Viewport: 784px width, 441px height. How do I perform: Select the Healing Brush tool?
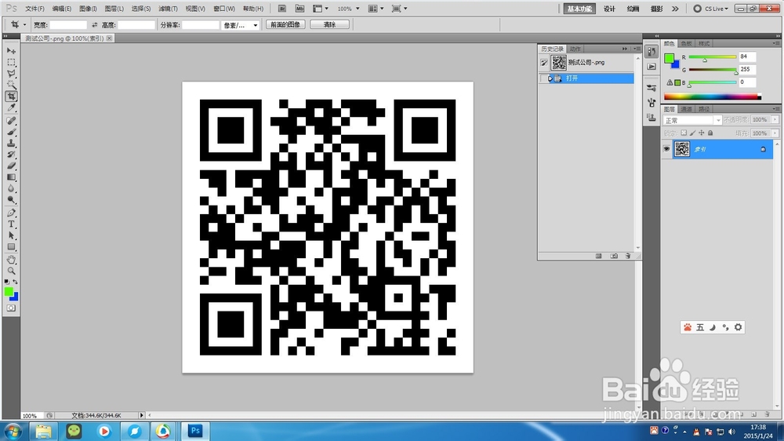click(x=11, y=121)
